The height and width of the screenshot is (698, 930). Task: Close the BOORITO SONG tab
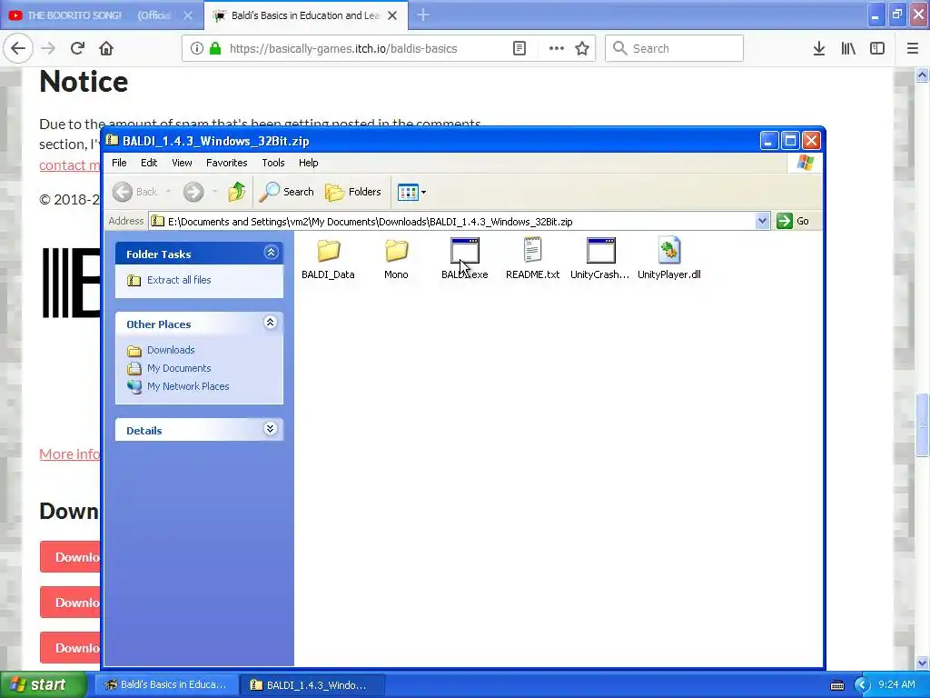coord(187,15)
